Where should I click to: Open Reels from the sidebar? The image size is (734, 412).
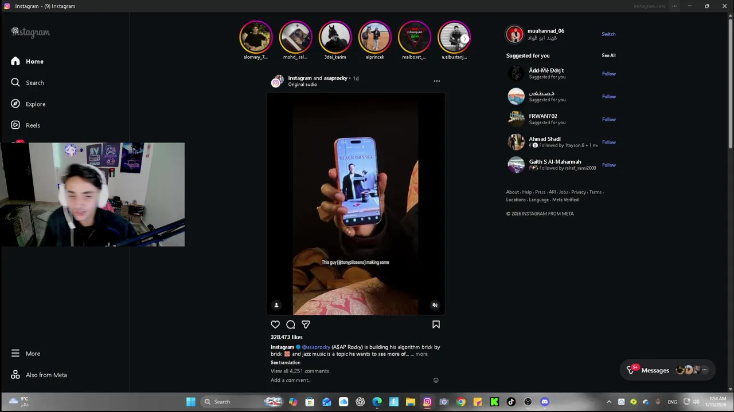pos(25,125)
